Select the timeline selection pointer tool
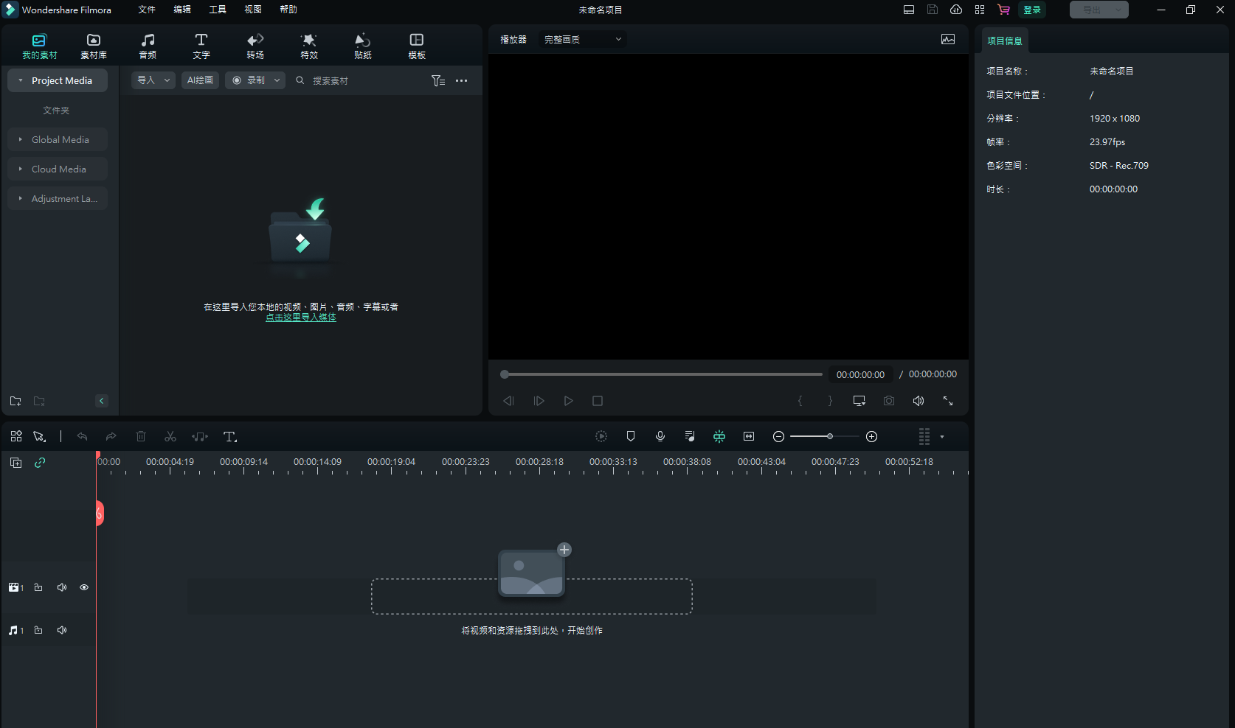 click(x=39, y=436)
